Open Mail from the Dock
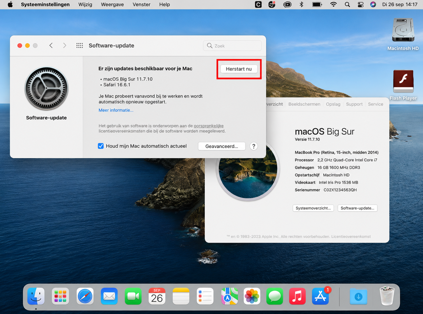Image resolution: width=423 pixels, height=314 pixels. pyautogui.click(x=109, y=296)
